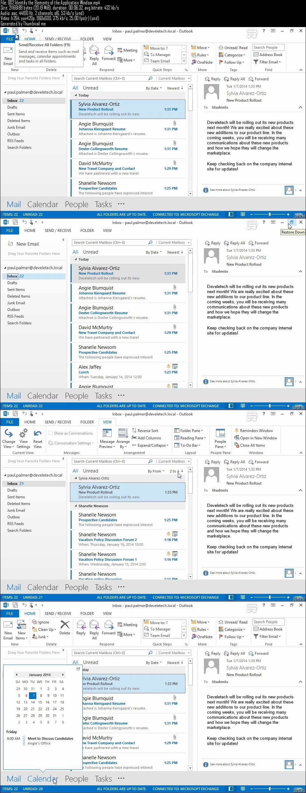Adjust zoom slider in UNREAD: 20 status bar
Screen dimensions: 306x793
coord(270,789)
